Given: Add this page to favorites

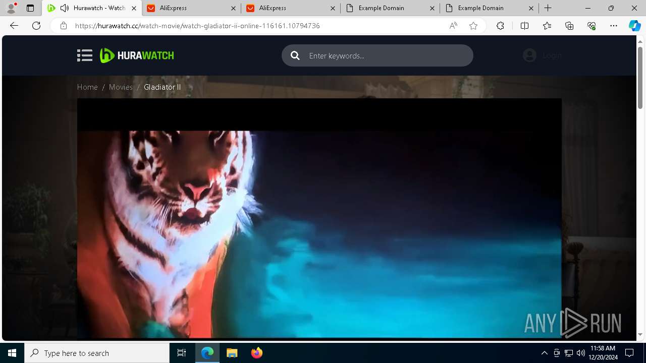Looking at the screenshot, I should [x=473, y=26].
